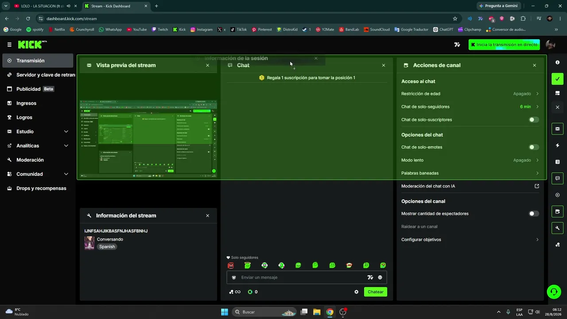
Task: Open Restricción de edad options
Action: pyautogui.click(x=470, y=94)
